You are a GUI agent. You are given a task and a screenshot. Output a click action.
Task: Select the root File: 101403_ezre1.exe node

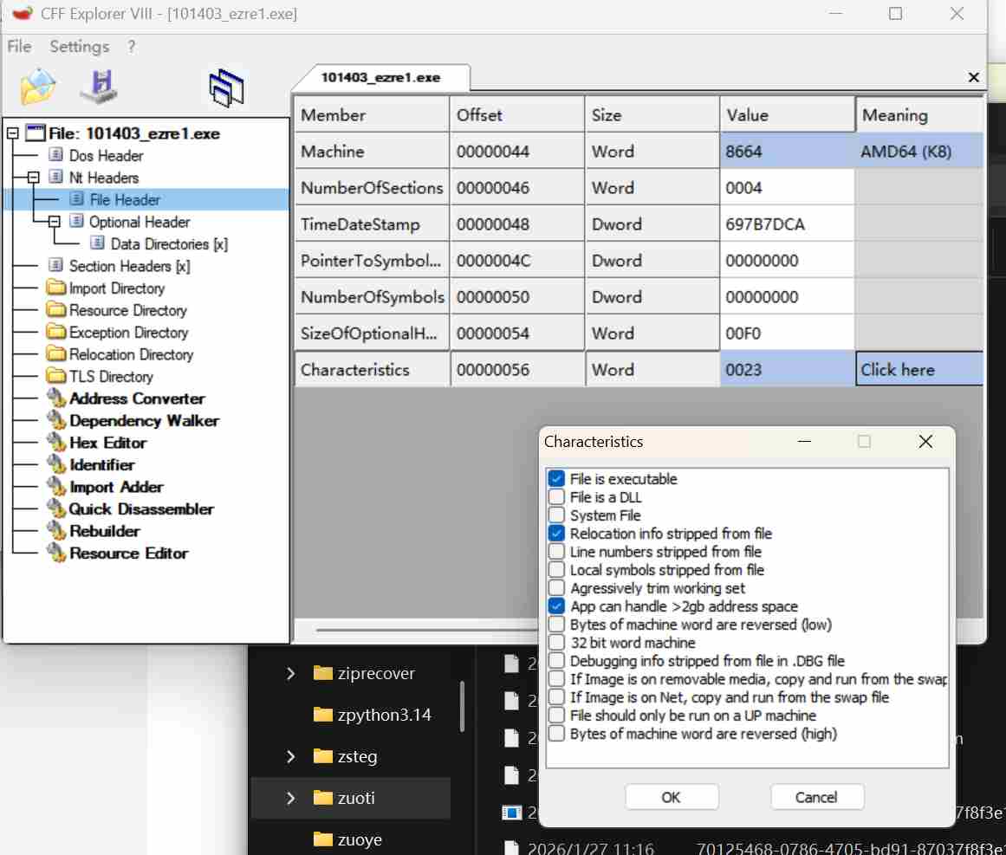click(x=134, y=133)
